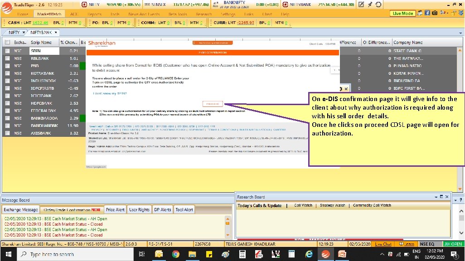Switch to the NIFTYBANK watchlist tab
The height and width of the screenshot is (261, 465).
(x=41, y=32)
